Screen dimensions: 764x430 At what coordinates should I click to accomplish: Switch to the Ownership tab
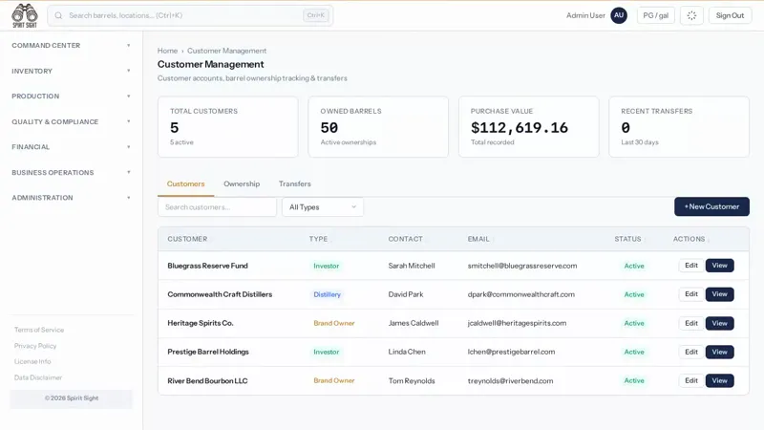tap(242, 183)
